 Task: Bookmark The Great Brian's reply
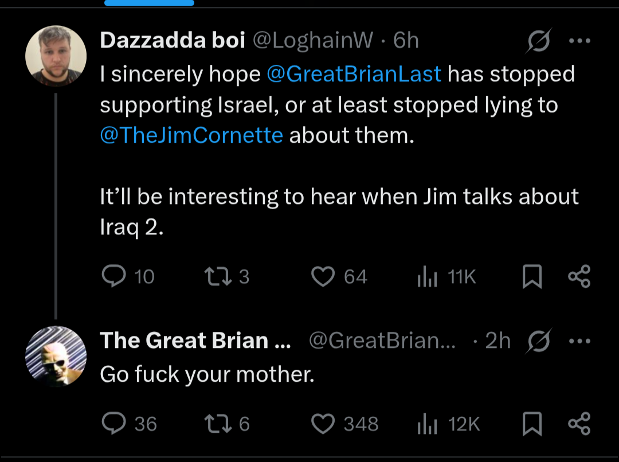[x=532, y=424]
